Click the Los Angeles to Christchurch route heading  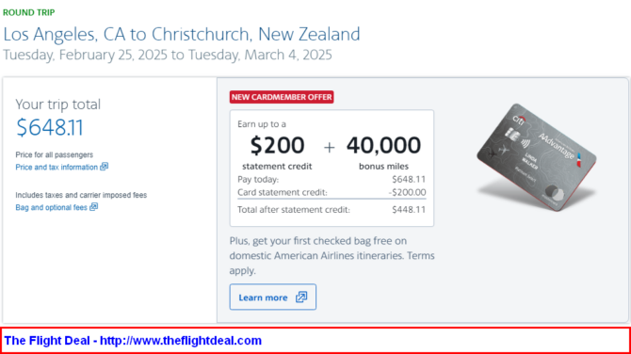pos(182,34)
